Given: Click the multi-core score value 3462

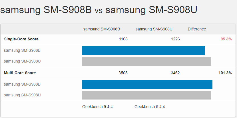Looking at the screenshot, I should pyautogui.click(x=175, y=73).
